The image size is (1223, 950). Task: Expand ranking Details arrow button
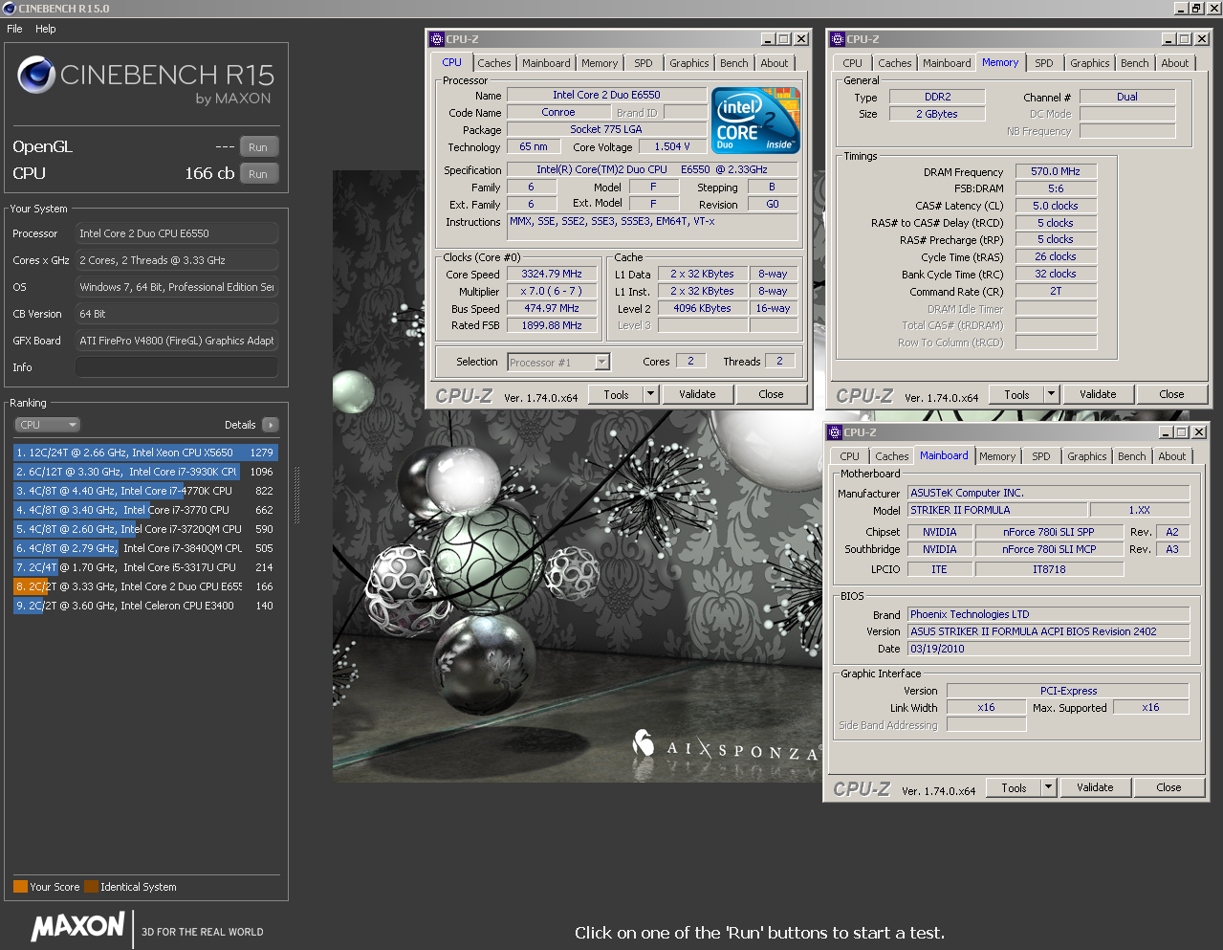[x=270, y=425]
